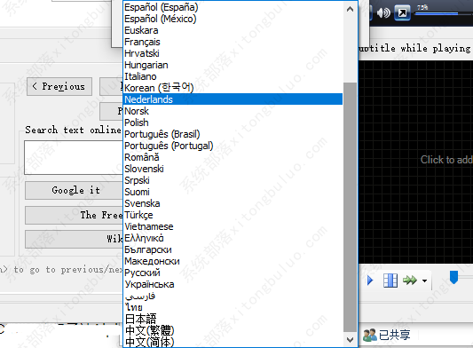Pick Română from the list

click(x=233, y=157)
